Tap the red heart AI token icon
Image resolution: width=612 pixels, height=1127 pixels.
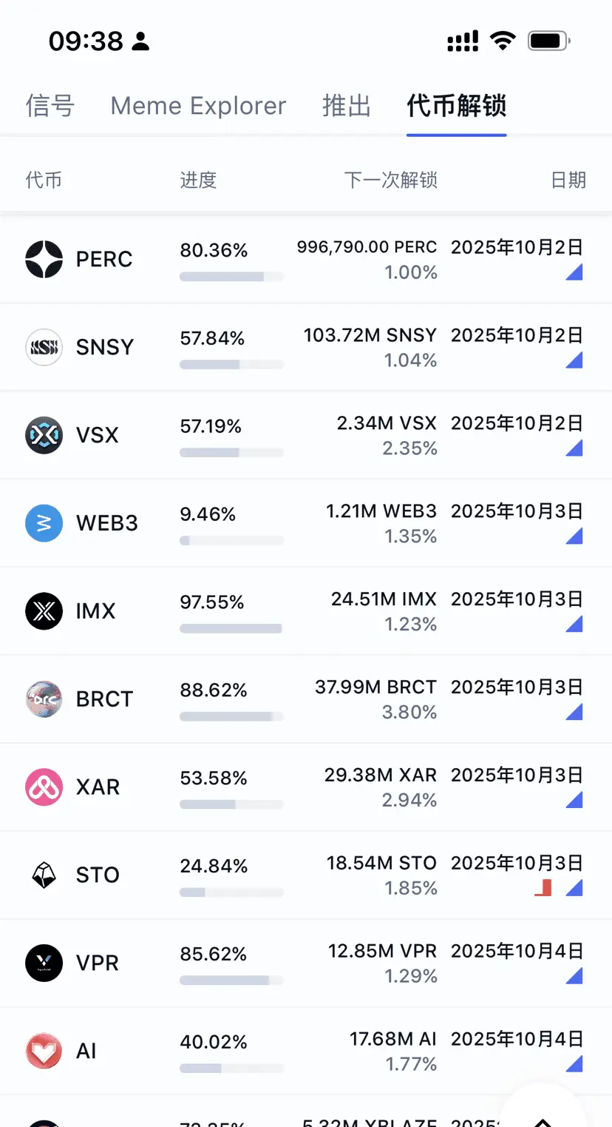tap(44, 1051)
